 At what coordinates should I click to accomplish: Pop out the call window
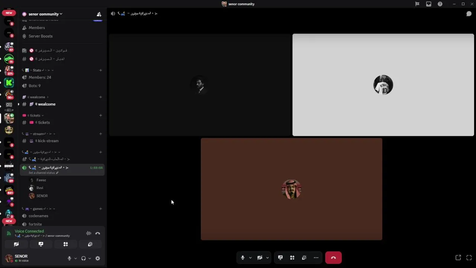[458, 258]
